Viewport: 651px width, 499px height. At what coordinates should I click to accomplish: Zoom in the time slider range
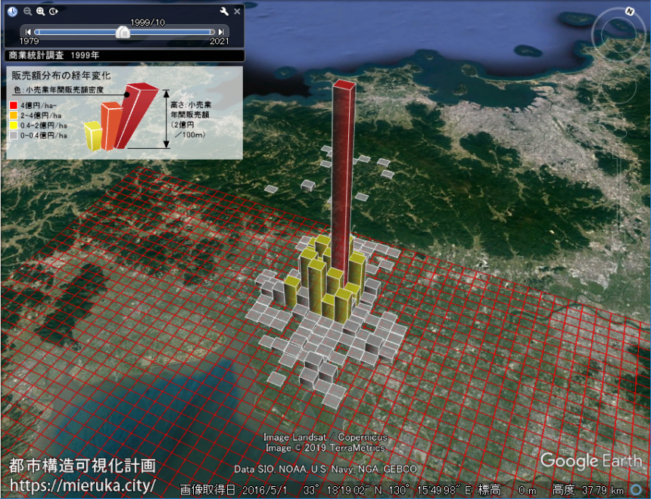pyautogui.click(x=40, y=11)
